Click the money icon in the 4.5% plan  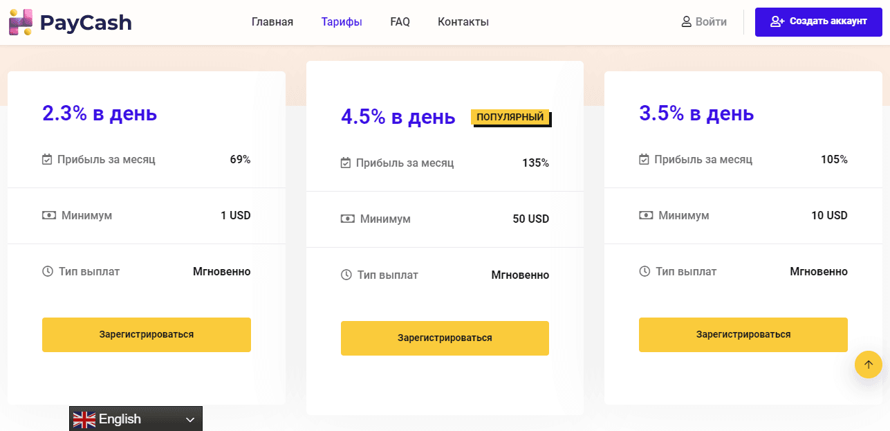tap(347, 219)
